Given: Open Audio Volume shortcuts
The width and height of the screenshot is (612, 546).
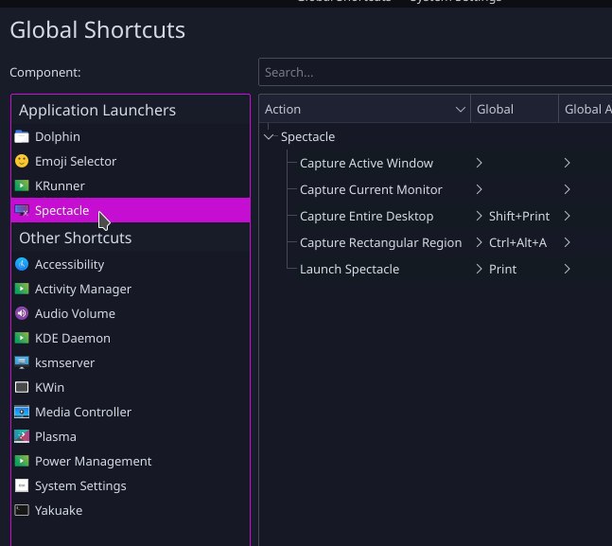Looking at the screenshot, I should tap(131, 313).
